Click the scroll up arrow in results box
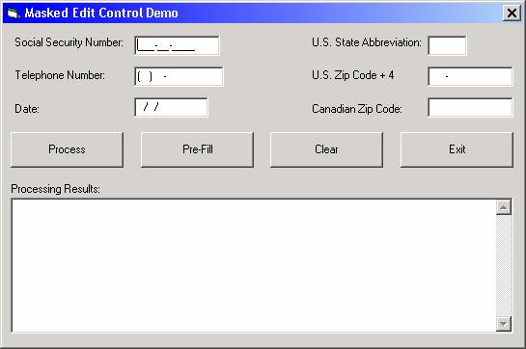Screen dimensions: 526x349 coord(504,207)
